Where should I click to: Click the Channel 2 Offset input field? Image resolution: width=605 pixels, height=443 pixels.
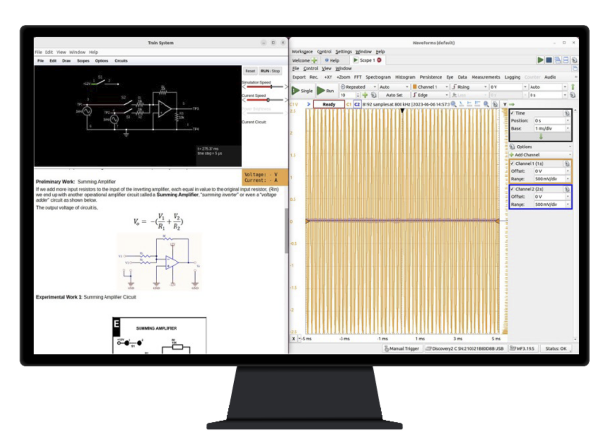point(549,197)
